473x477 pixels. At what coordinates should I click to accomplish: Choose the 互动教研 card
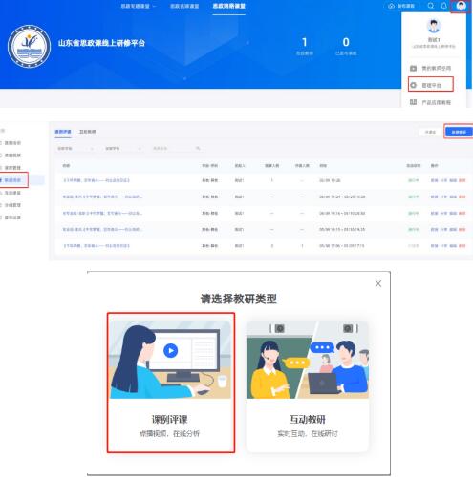point(308,385)
